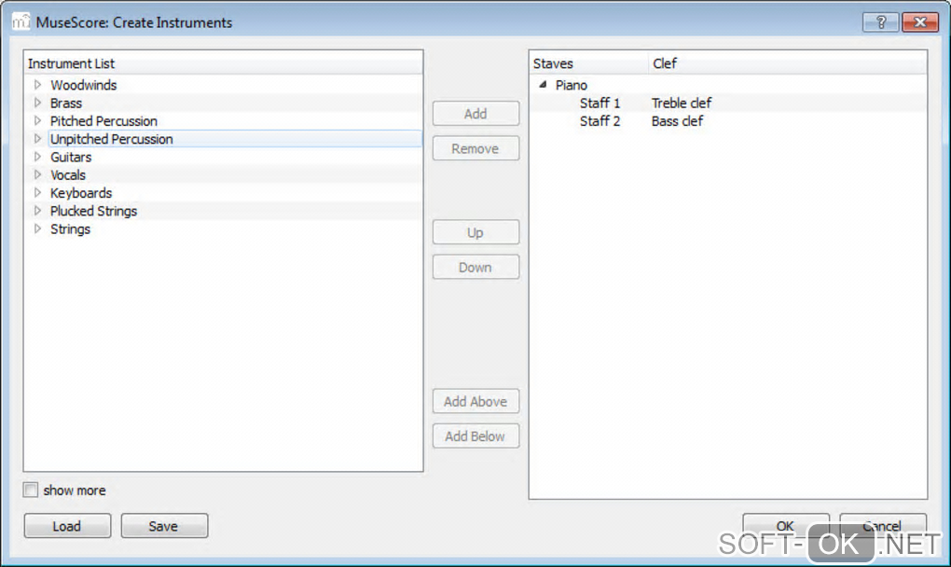Select Piano in staves list
Screen dimensions: 951x567
(x=572, y=85)
